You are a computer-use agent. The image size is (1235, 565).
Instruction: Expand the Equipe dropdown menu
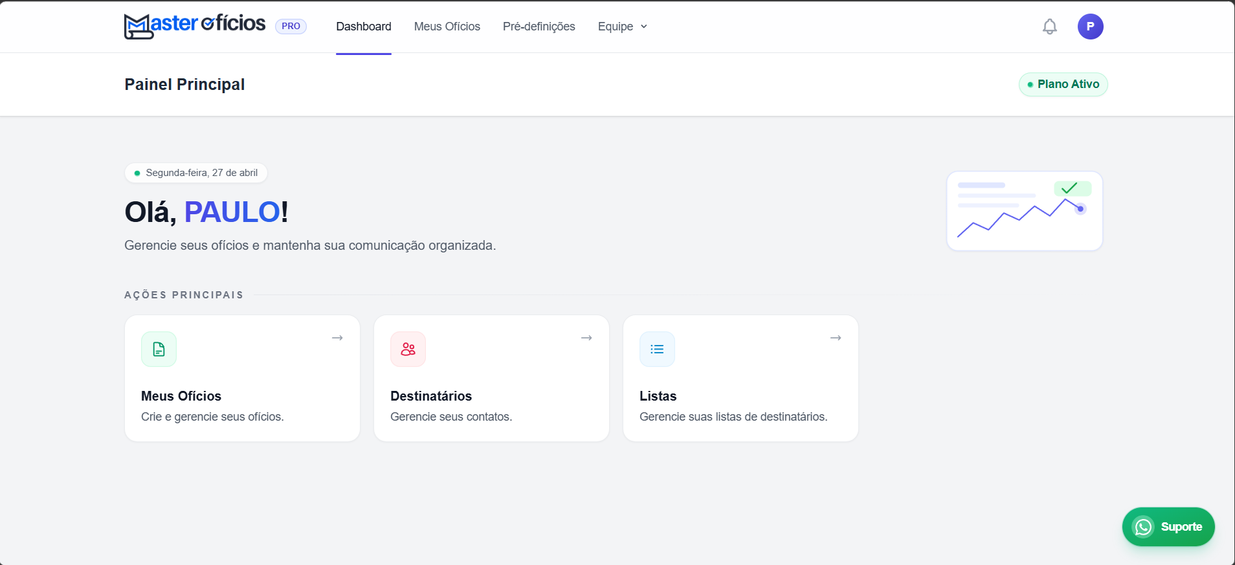coord(623,27)
